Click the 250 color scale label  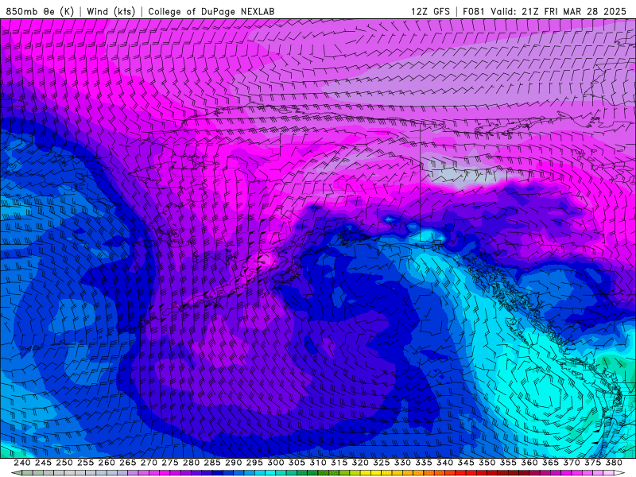tap(64, 463)
